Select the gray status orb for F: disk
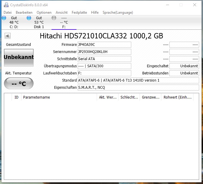This screenshot has width=203, height=184. tap(54, 18)
